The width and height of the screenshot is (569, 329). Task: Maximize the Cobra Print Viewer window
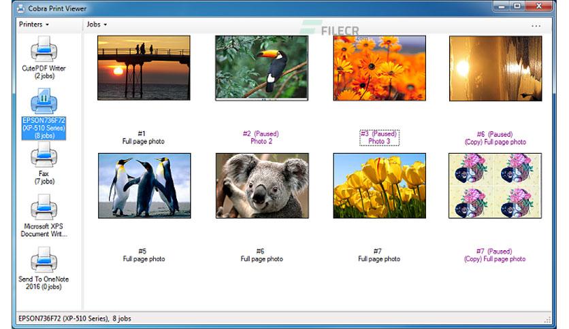click(517, 6)
